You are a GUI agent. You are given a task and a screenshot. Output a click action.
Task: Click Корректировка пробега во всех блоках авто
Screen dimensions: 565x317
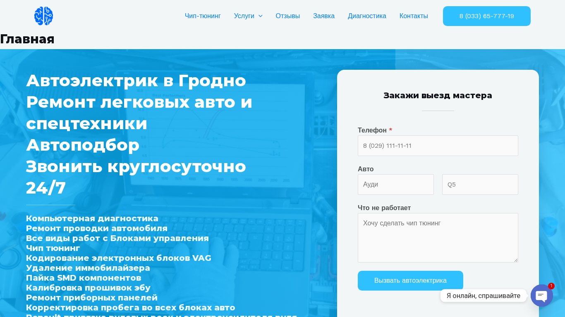coord(131,308)
